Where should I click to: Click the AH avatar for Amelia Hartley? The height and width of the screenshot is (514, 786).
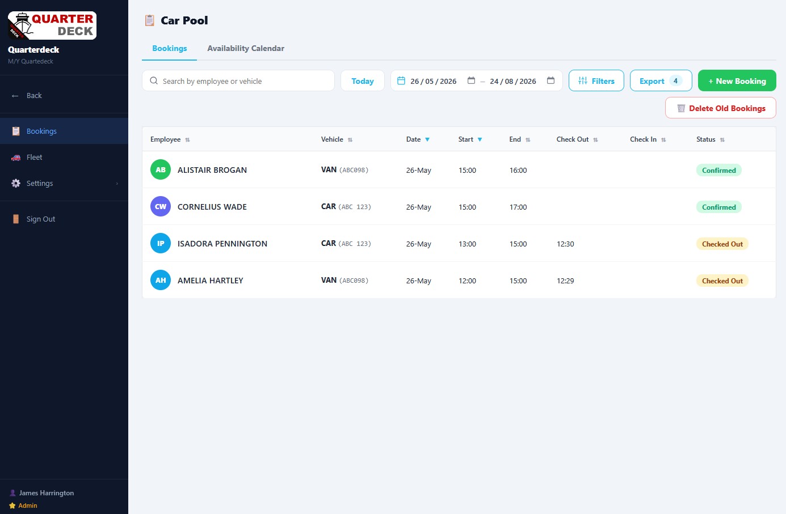[161, 280]
